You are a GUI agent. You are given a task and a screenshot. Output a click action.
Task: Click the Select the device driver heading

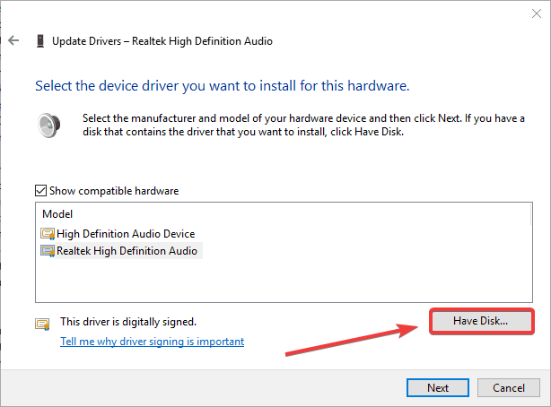point(222,86)
